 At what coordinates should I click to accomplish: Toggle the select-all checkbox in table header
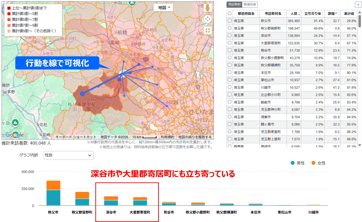coord(229,13)
